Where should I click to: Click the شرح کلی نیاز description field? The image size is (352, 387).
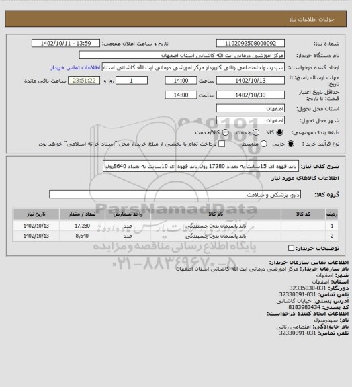[x=201, y=166]
